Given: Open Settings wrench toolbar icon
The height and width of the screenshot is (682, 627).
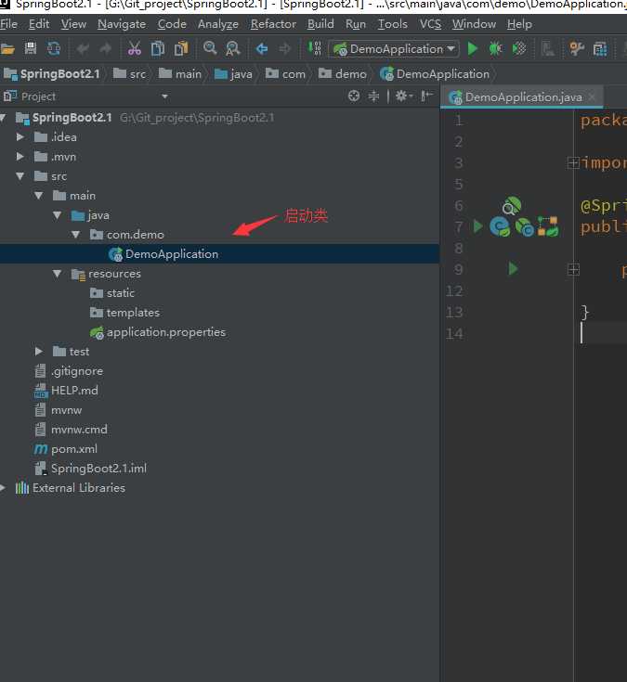Looking at the screenshot, I should 577,48.
